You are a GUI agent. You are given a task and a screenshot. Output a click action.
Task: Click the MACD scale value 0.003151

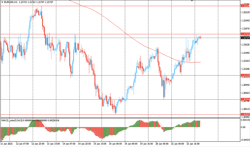pyautogui.click(x=245, y=120)
